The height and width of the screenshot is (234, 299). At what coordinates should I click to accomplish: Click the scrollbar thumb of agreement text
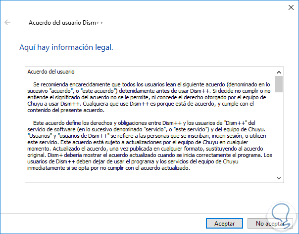(x=279, y=84)
